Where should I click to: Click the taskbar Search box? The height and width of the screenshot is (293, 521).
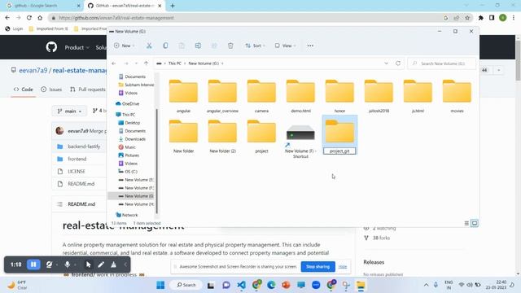[x=186, y=285]
